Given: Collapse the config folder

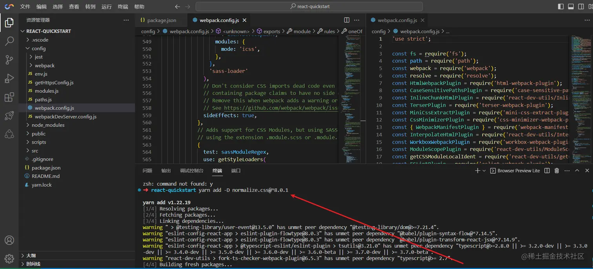Looking at the screenshot, I should (77, 48).
